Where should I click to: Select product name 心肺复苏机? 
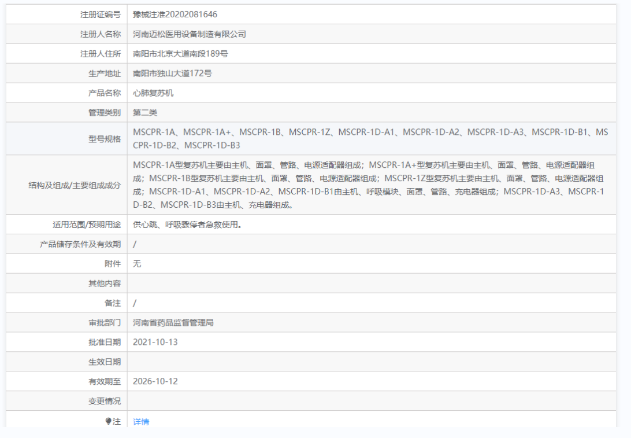coord(153,93)
